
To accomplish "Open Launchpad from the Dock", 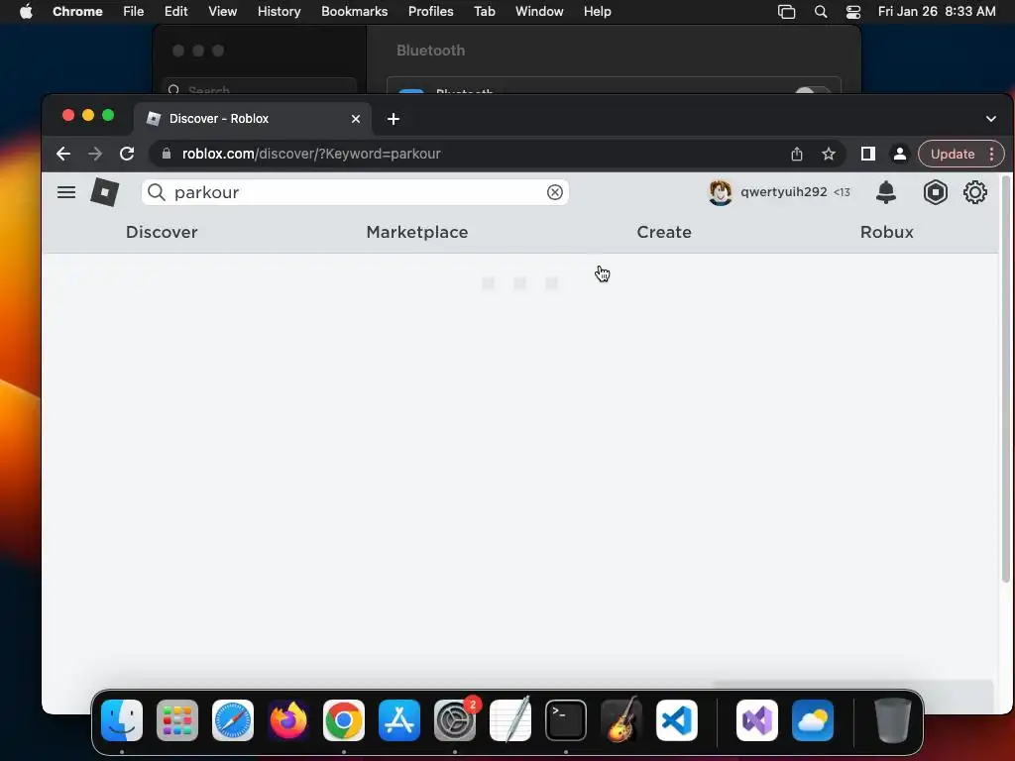I will click(x=177, y=720).
